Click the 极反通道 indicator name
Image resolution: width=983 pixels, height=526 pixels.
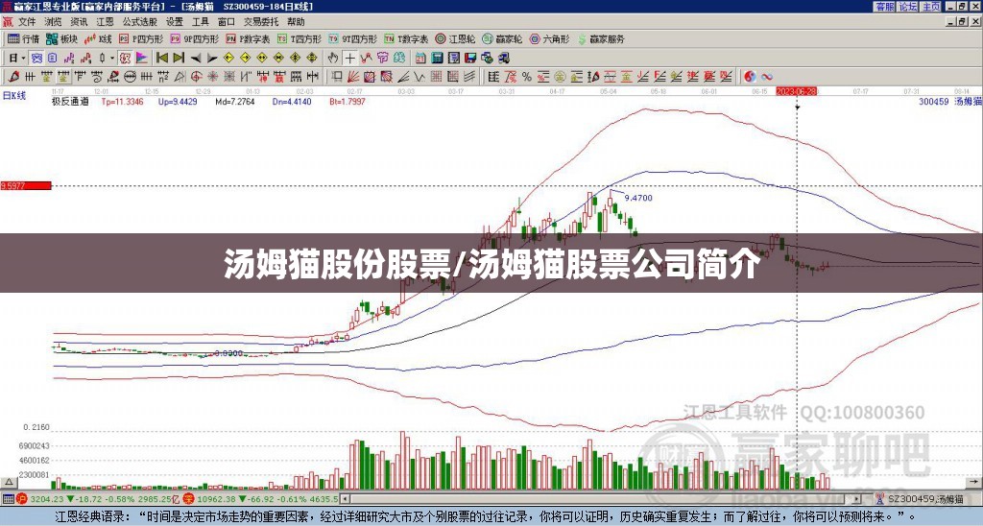pos(69,101)
